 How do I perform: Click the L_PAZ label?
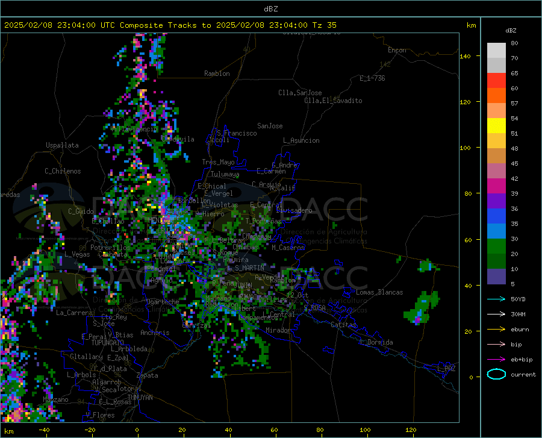tap(446, 369)
